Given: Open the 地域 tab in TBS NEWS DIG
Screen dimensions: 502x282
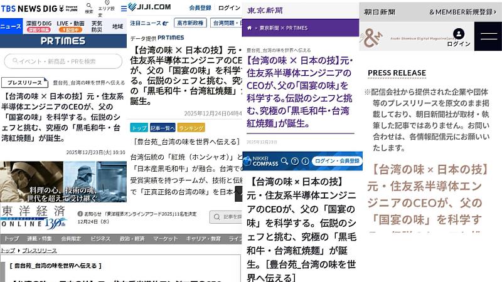Looking at the screenshot, I should pos(117,26).
